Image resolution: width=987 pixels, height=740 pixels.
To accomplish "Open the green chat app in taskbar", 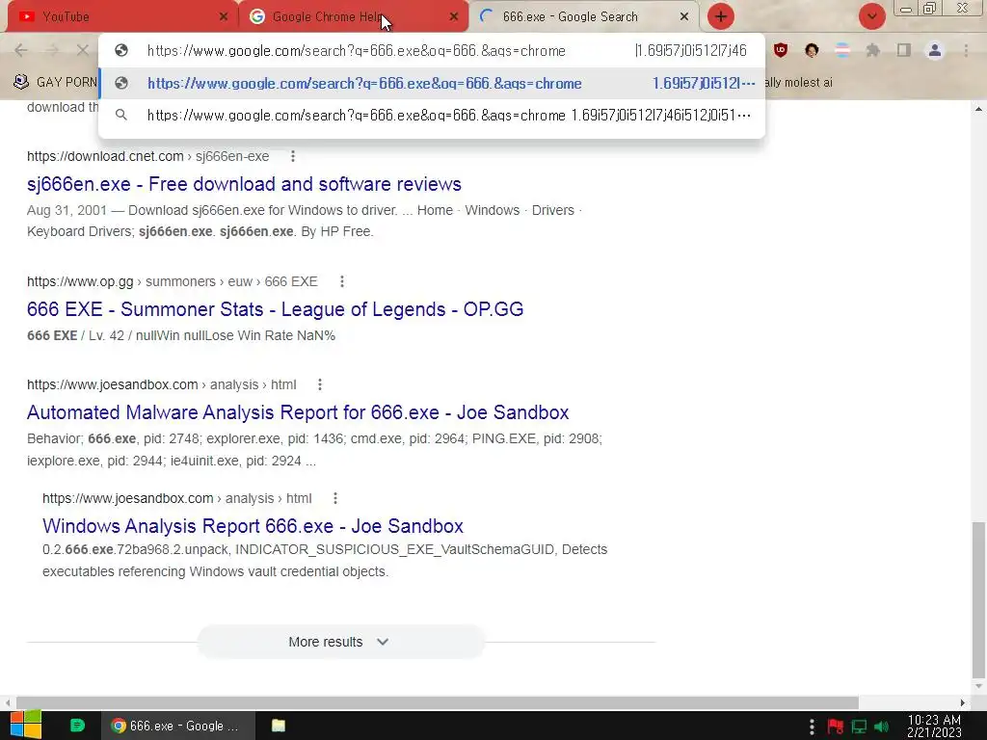I will [x=77, y=726].
